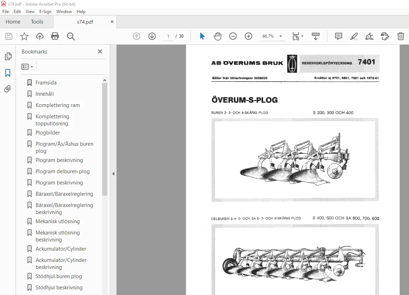Image resolution: width=409 pixels, height=295 pixels.
Task: Add a comment with the sticky note icon
Action: [x=339, y=36]
